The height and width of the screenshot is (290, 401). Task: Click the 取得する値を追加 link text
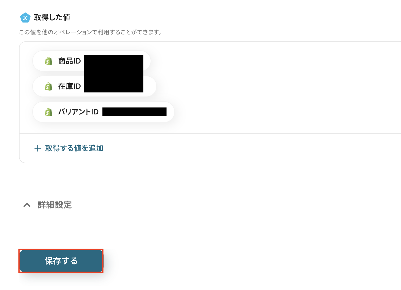[74, 148]
